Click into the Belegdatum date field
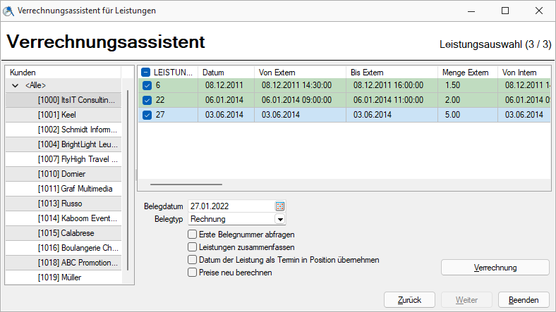Image resolution: width=556 pixels, height=312 pixels. (x=230, y=206)
